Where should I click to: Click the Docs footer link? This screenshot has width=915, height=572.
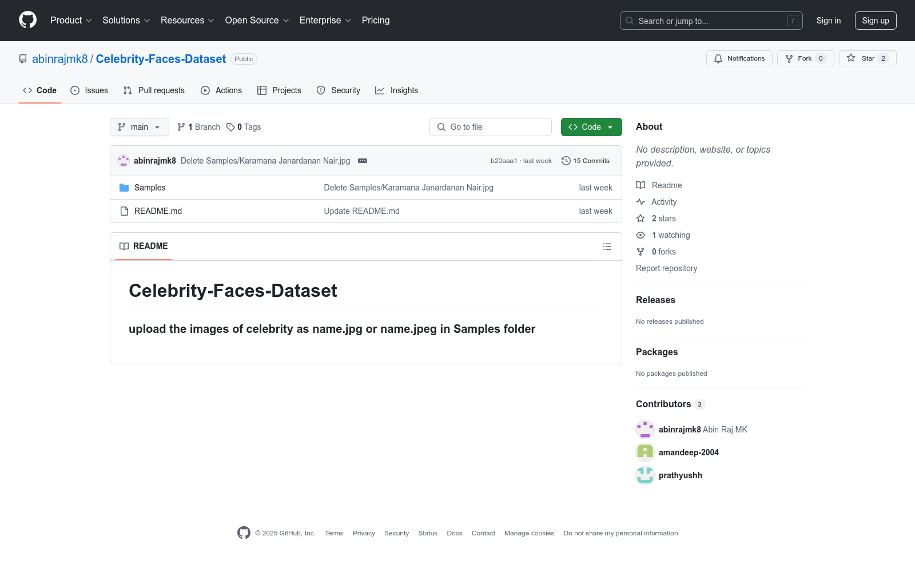click(455, 533)
